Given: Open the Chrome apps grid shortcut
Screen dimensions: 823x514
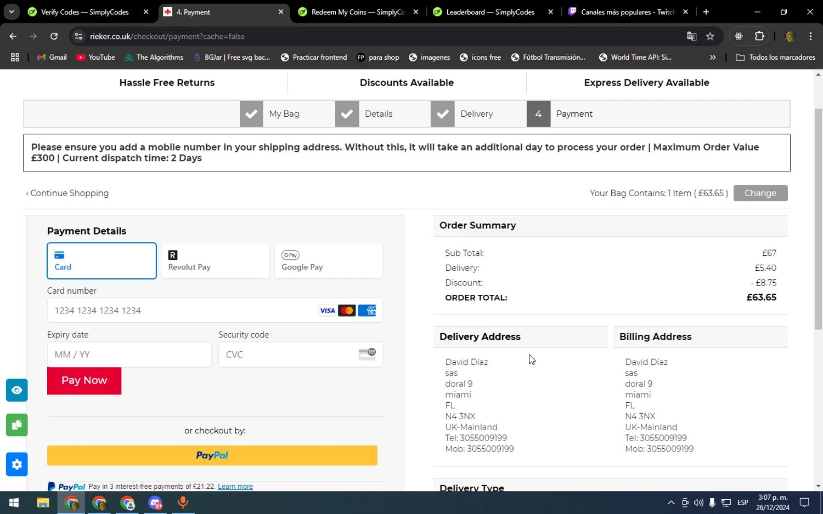Looking at the screenshot, I should point(15,57).
